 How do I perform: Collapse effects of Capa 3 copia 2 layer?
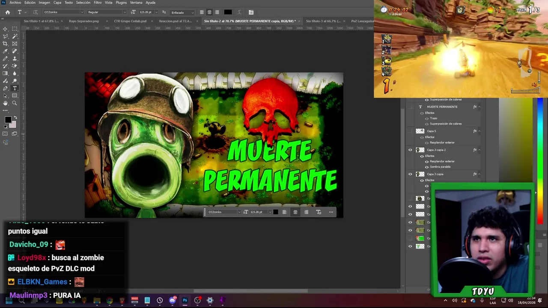point(479,150)
